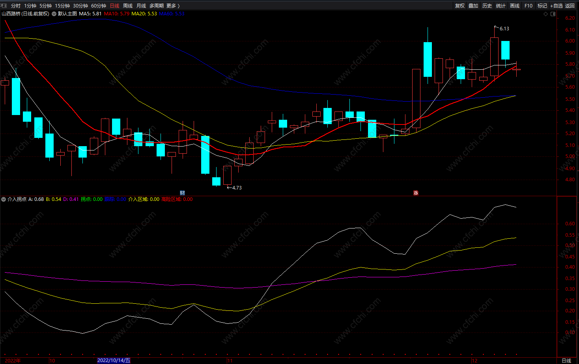Click the blue MA60: 5.53 label
The height and width of the screenshot is (364, 579).
[x=172, y=14]
